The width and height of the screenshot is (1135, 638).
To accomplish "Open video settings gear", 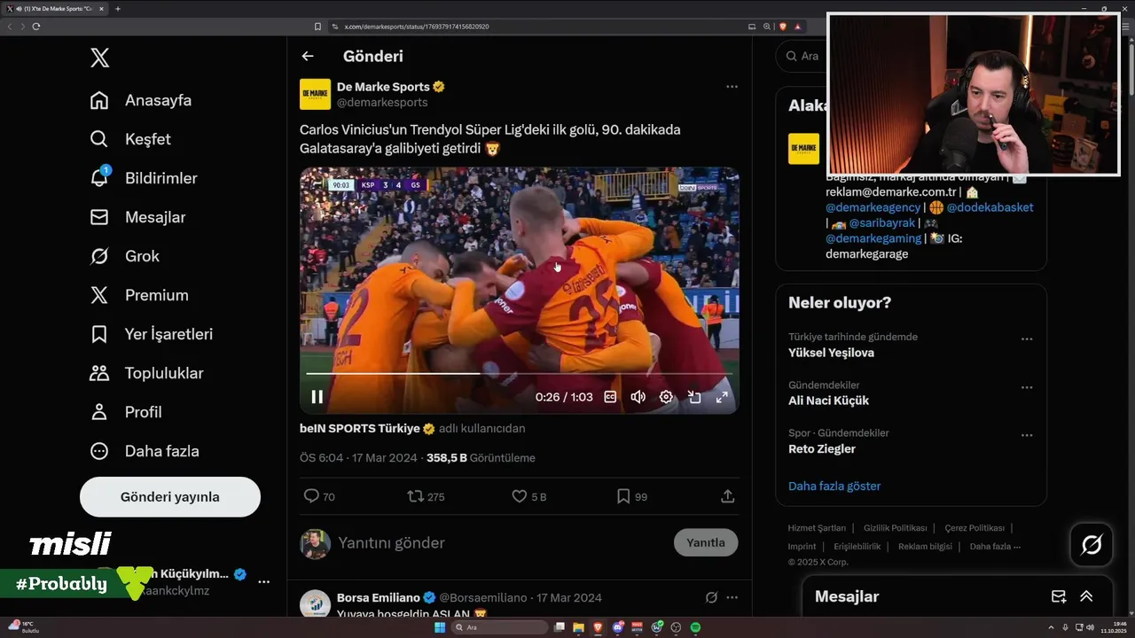I will click(666, 397).
